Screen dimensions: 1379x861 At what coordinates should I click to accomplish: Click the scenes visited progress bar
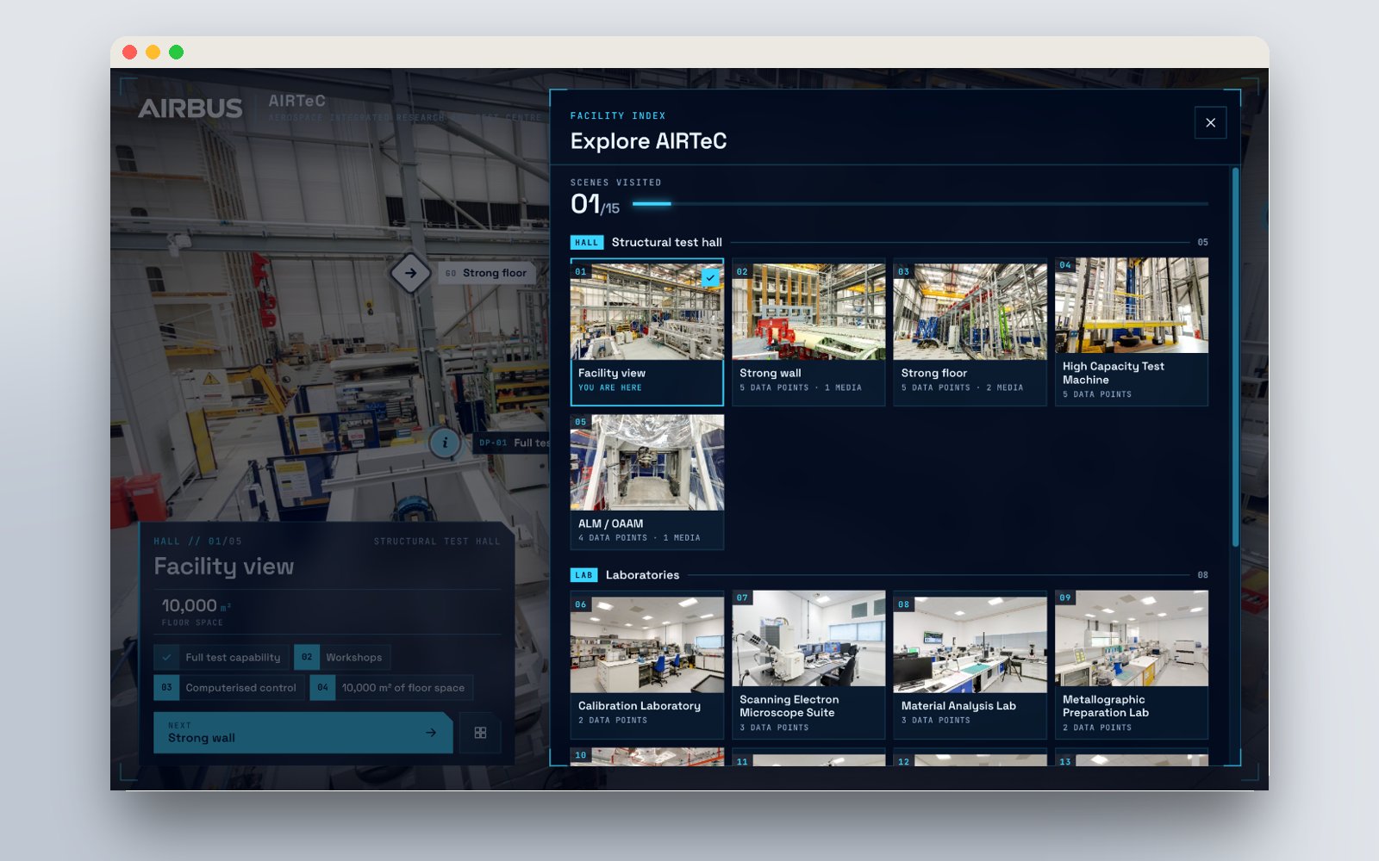pyautogui.click(x=920, y=204)
